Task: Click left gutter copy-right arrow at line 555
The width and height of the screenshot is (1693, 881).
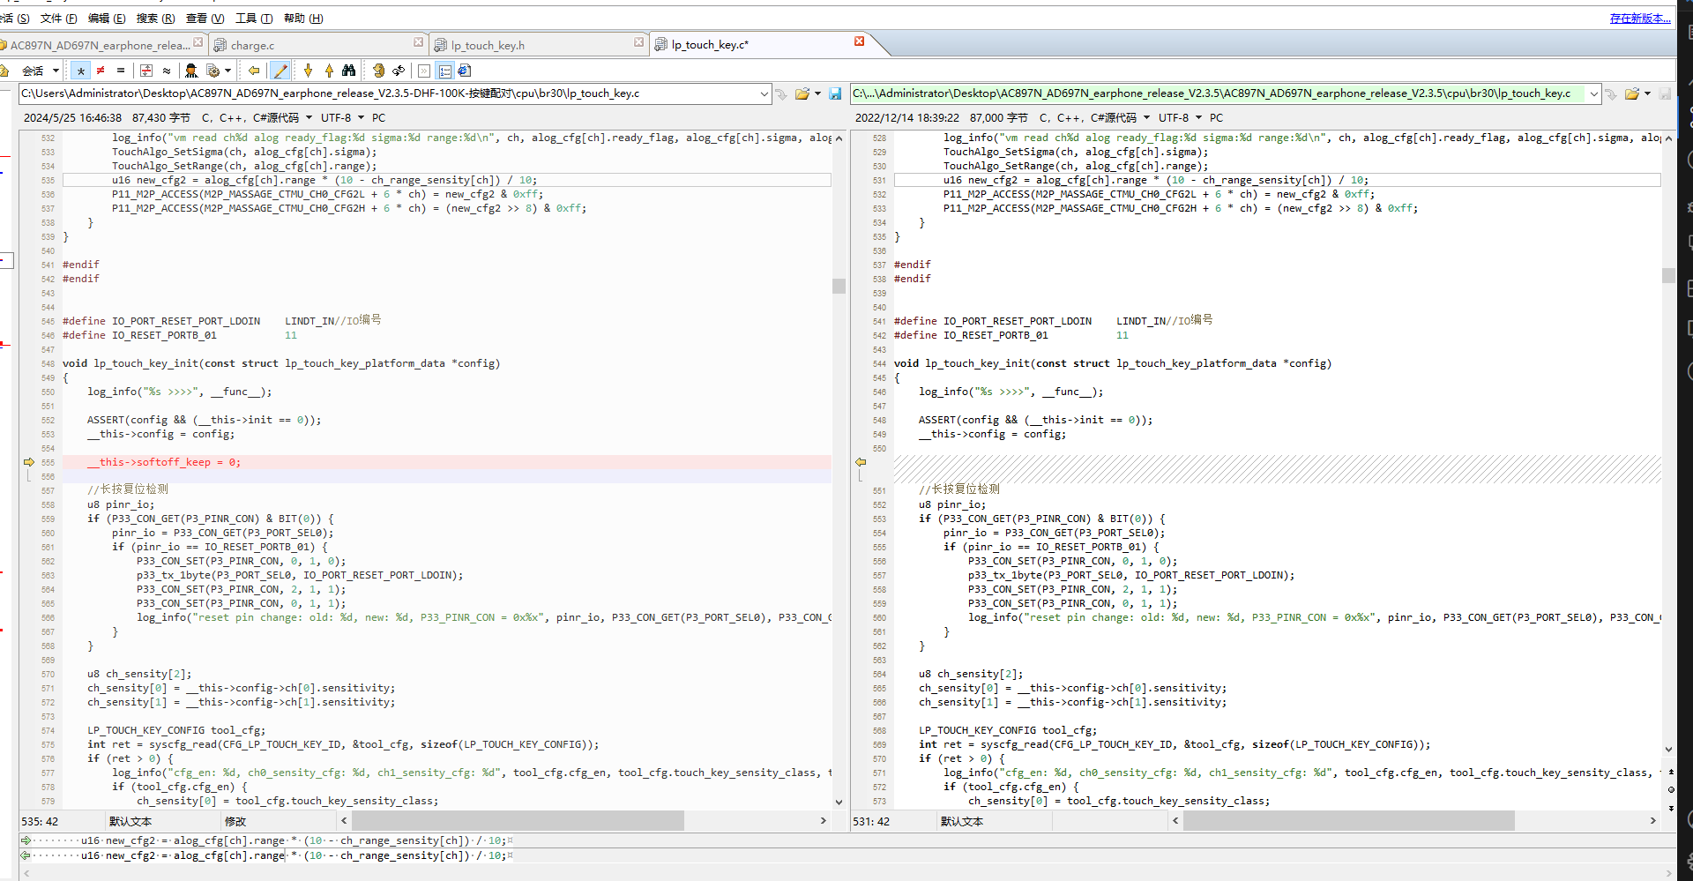Action: tap(28, 462)
